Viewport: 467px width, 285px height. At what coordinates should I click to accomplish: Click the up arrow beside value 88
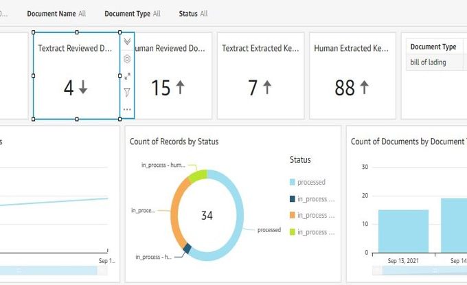point(364,88)
